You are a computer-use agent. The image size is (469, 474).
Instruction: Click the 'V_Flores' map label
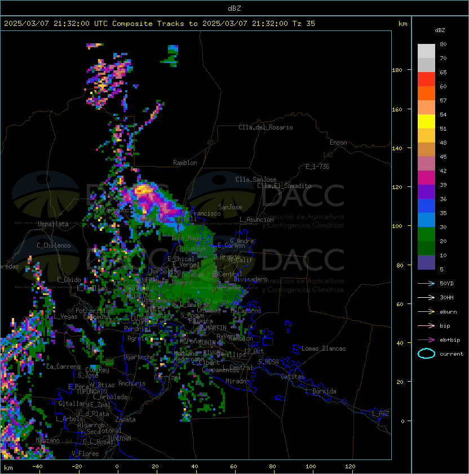coord(85,454)
